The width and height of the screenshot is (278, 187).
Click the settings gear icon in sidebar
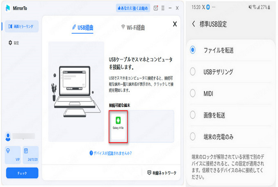tap(10, 43)
